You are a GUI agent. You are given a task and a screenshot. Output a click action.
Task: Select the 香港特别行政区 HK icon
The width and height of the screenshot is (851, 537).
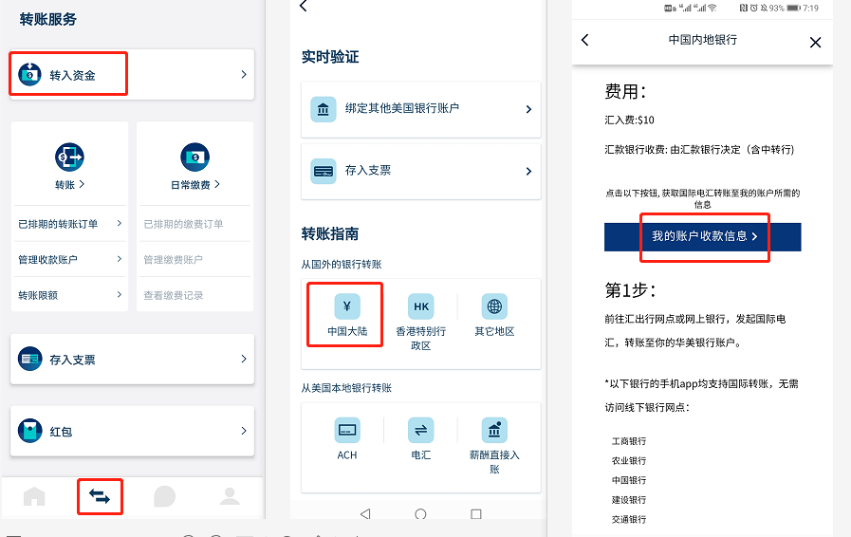(420, 306)
